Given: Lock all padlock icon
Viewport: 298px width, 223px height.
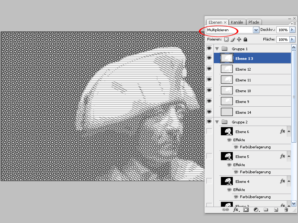Looking at the screenshot, I should (x=245, y=39).
